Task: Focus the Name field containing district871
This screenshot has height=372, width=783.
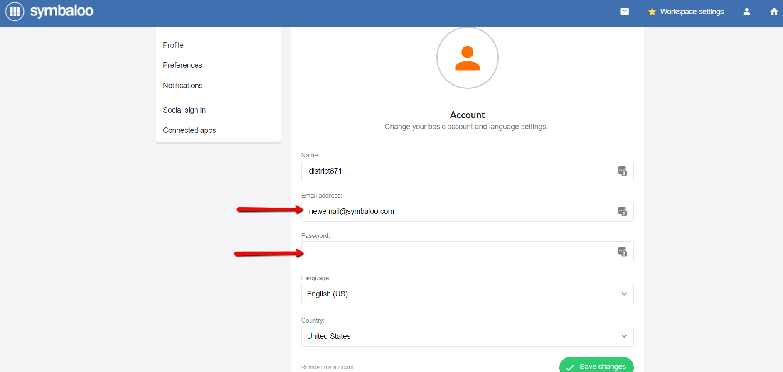Action: click(467, 171)
